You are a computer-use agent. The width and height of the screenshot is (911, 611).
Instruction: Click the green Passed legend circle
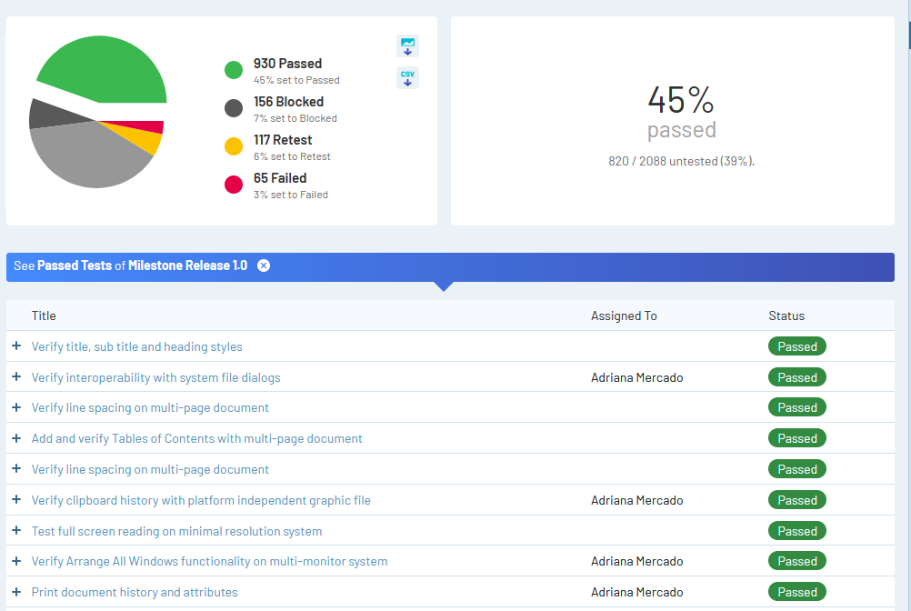point(234,71)
